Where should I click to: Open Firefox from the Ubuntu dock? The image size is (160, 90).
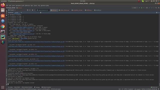pos(3,5)
